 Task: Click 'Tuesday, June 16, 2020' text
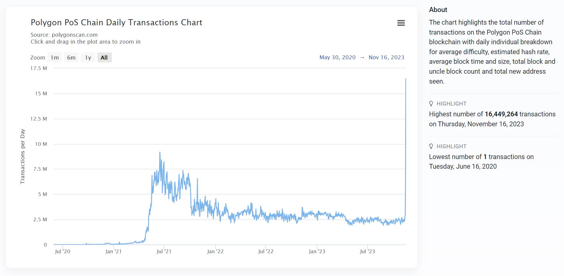463,166
